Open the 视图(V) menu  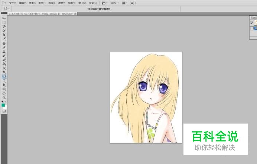[72, 3]
